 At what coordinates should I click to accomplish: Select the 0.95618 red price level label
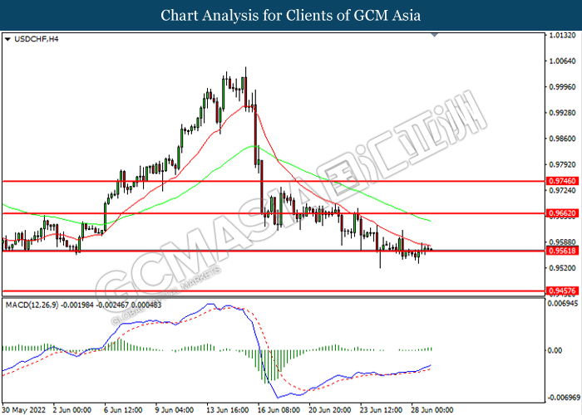[562, 251]
